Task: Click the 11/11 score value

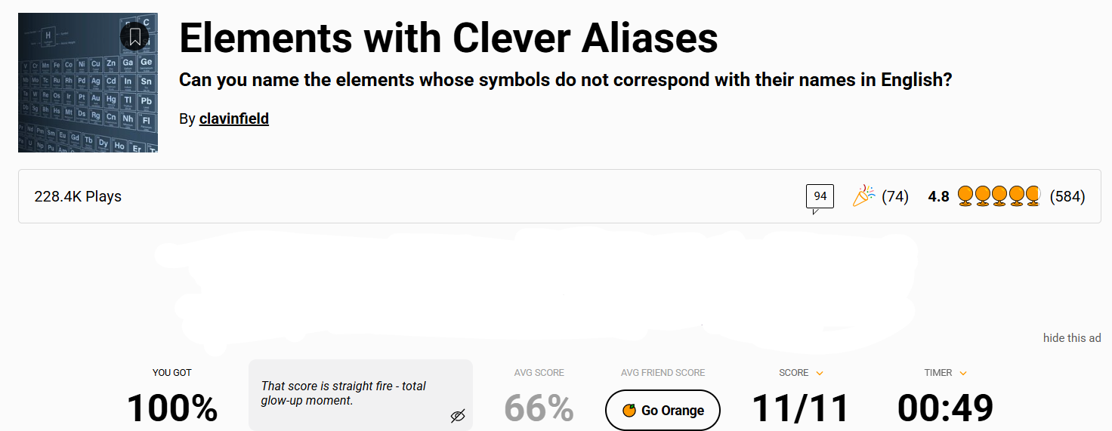Action: tap(801, 408)
